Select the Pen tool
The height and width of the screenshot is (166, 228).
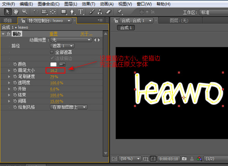[x=72, y=12]
